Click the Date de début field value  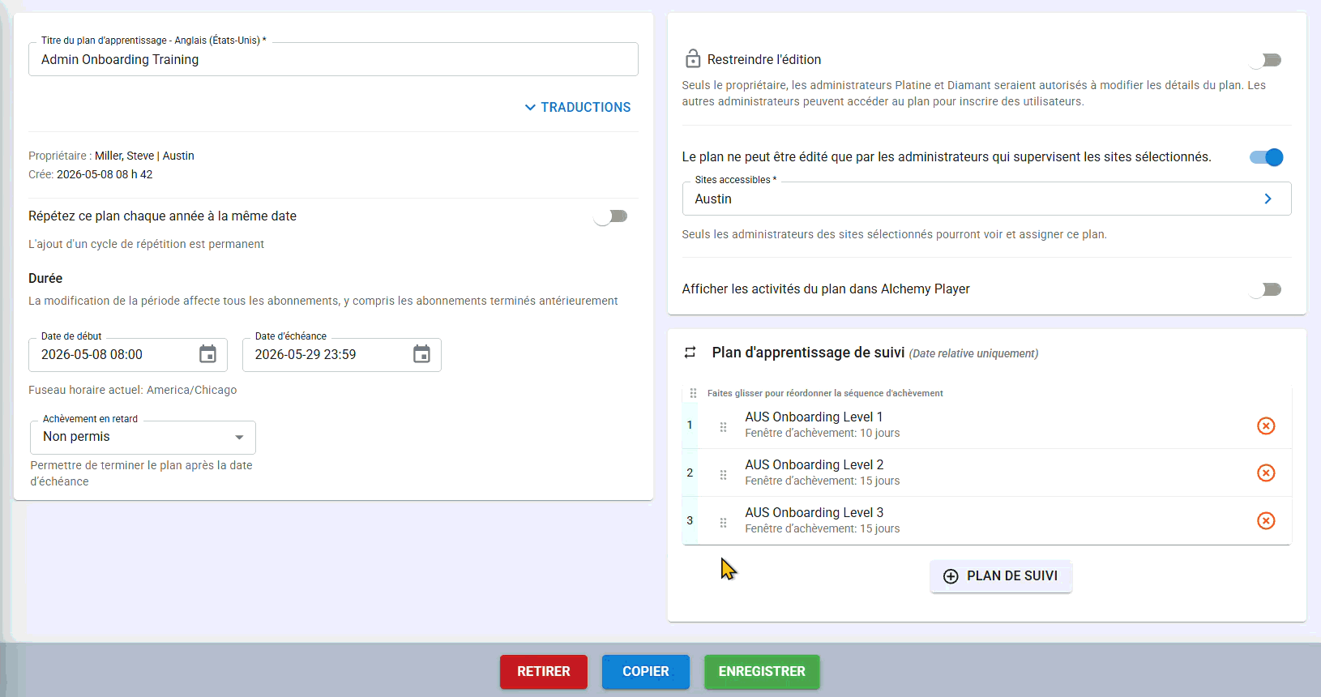click(x=92, y=354)
